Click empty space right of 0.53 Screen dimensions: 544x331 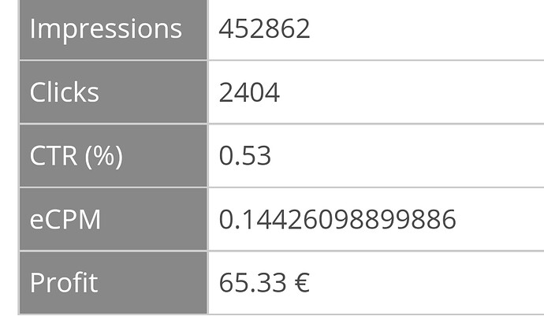click(410, 156)
